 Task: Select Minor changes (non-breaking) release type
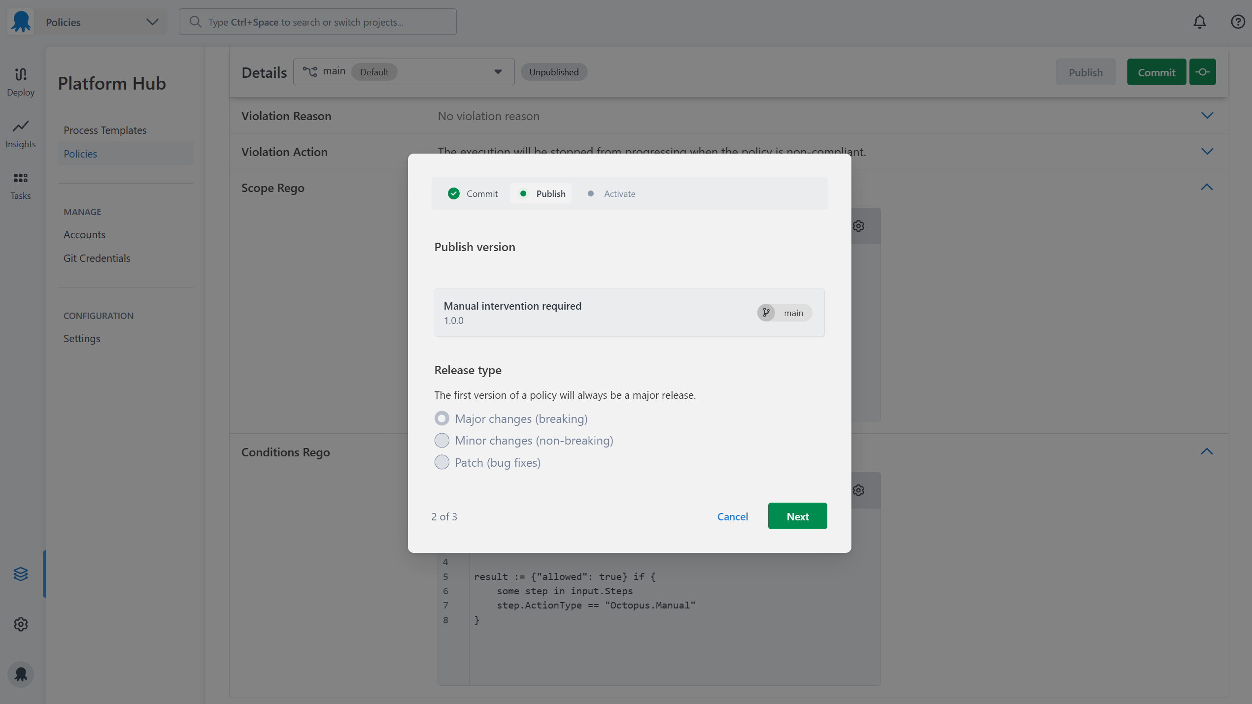441,440
